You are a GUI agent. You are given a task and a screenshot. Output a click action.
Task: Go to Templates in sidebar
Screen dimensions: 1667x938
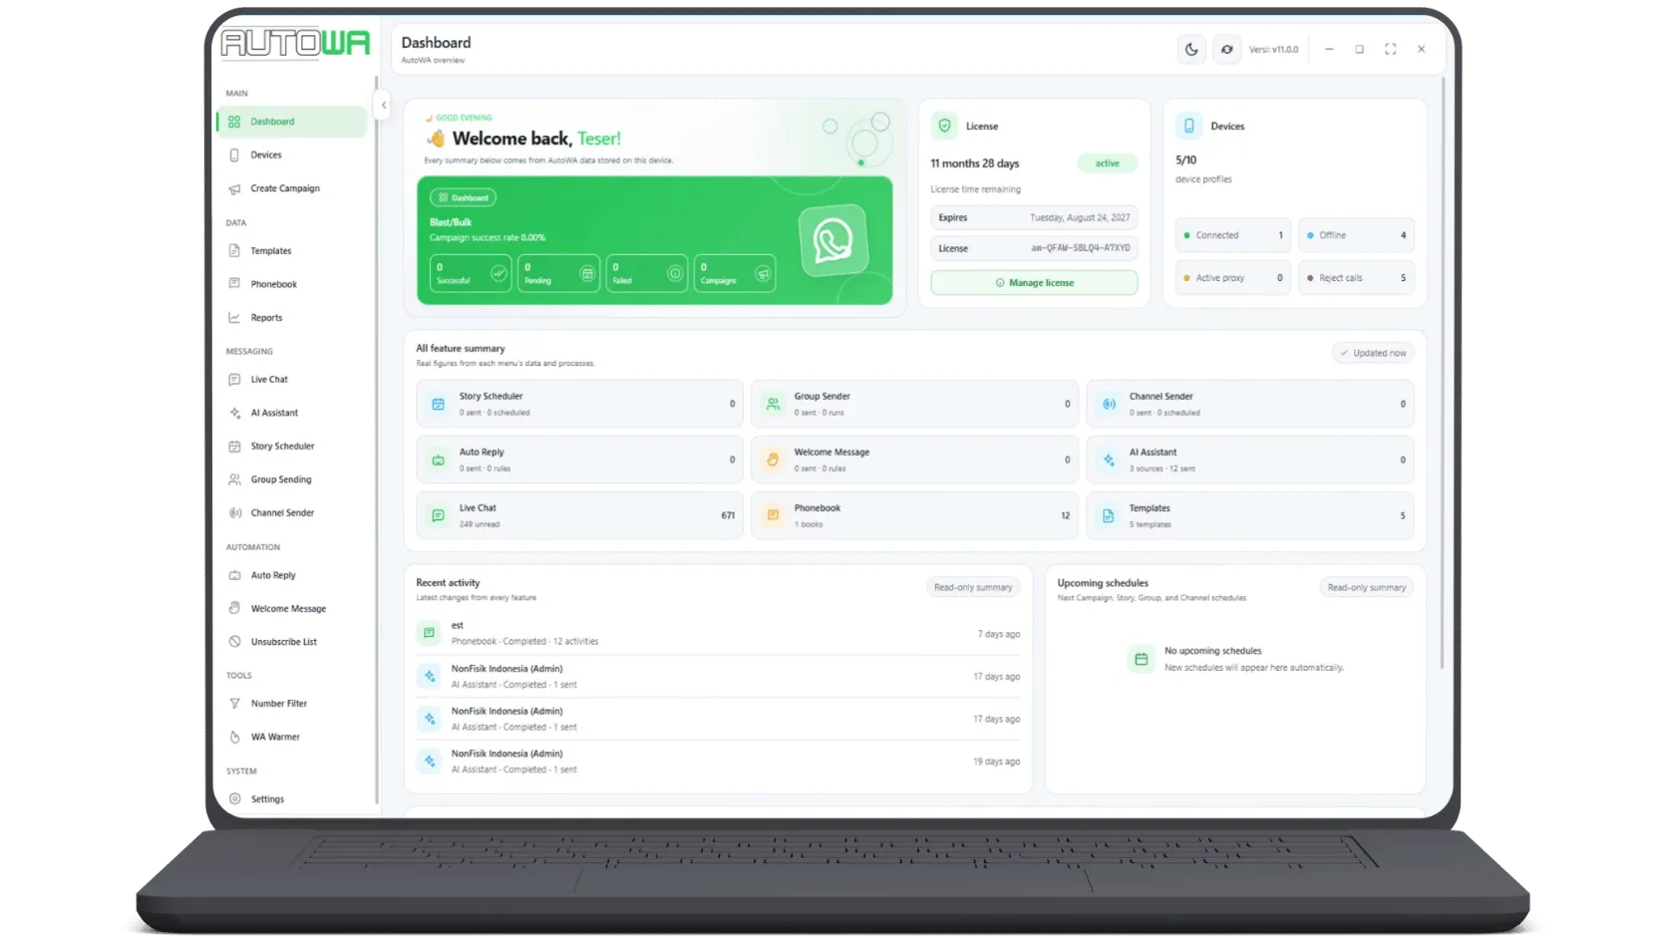pos(291,251)
